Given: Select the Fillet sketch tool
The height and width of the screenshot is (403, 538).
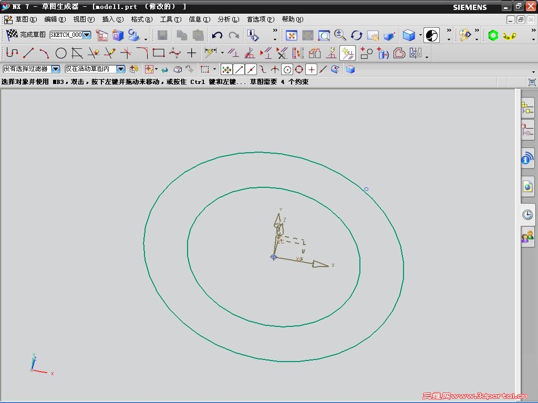Looking at the screenshot, I should pos(142,53).
